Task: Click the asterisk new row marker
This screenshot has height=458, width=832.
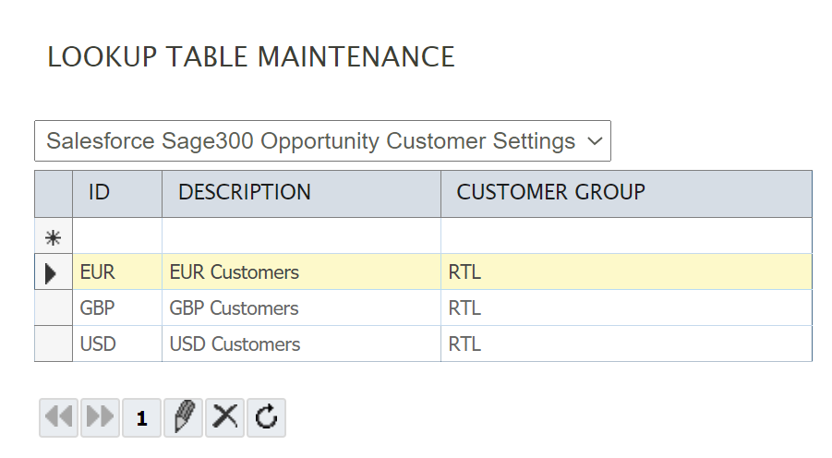Action: point(53,236)
